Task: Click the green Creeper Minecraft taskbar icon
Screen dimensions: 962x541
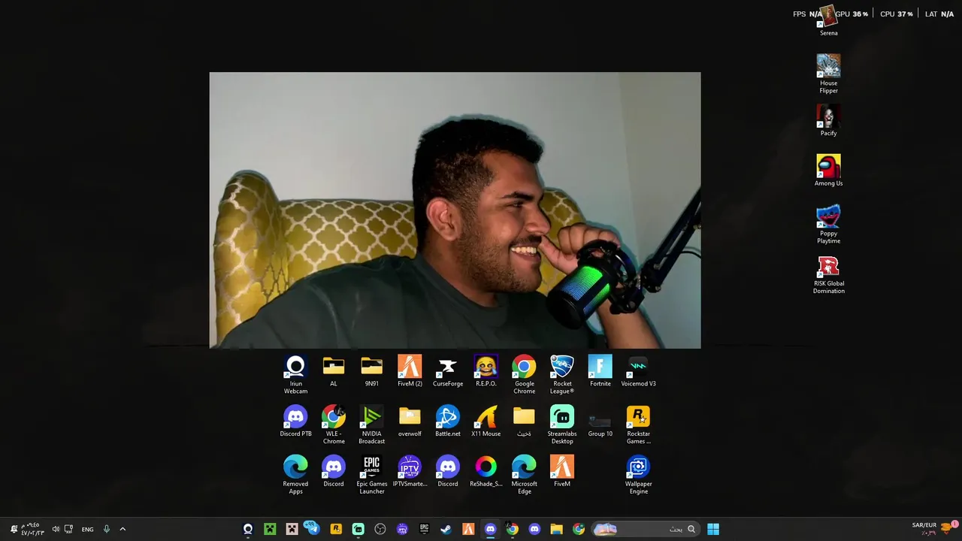Action: (x=270, y=529)
